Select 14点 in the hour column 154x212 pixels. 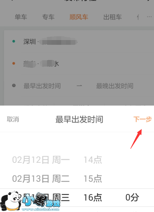click(x=92, y=160)
